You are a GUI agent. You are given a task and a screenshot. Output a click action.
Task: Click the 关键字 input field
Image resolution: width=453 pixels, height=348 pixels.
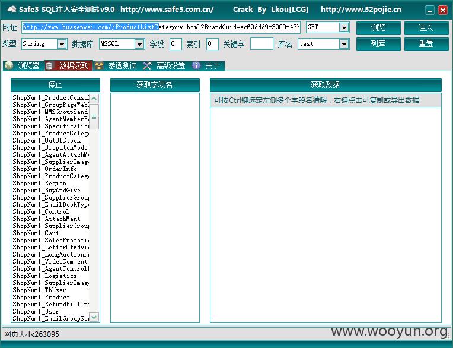(261, 44)
